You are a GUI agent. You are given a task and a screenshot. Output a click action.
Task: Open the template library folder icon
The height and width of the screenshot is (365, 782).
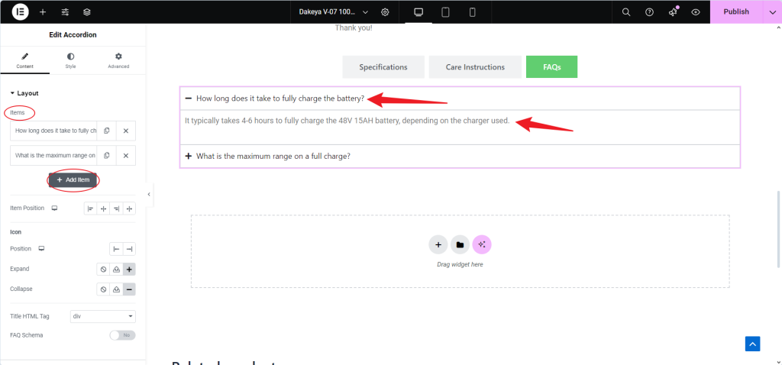(x=460, y=245)
